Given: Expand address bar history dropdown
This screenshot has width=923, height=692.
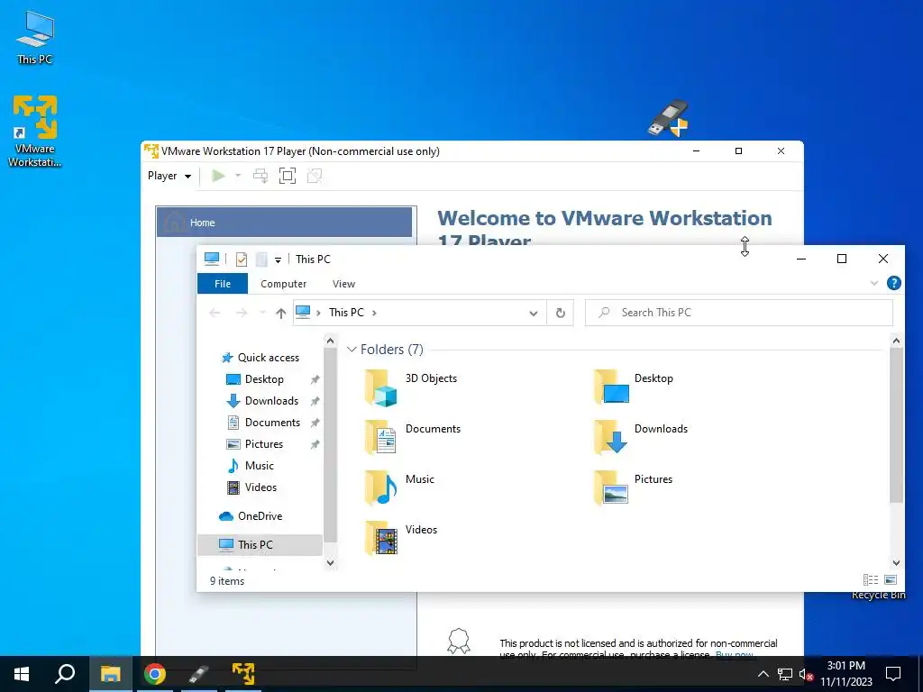Looking at the screenshot, I should pyautogui.click(x=534, y=313).
